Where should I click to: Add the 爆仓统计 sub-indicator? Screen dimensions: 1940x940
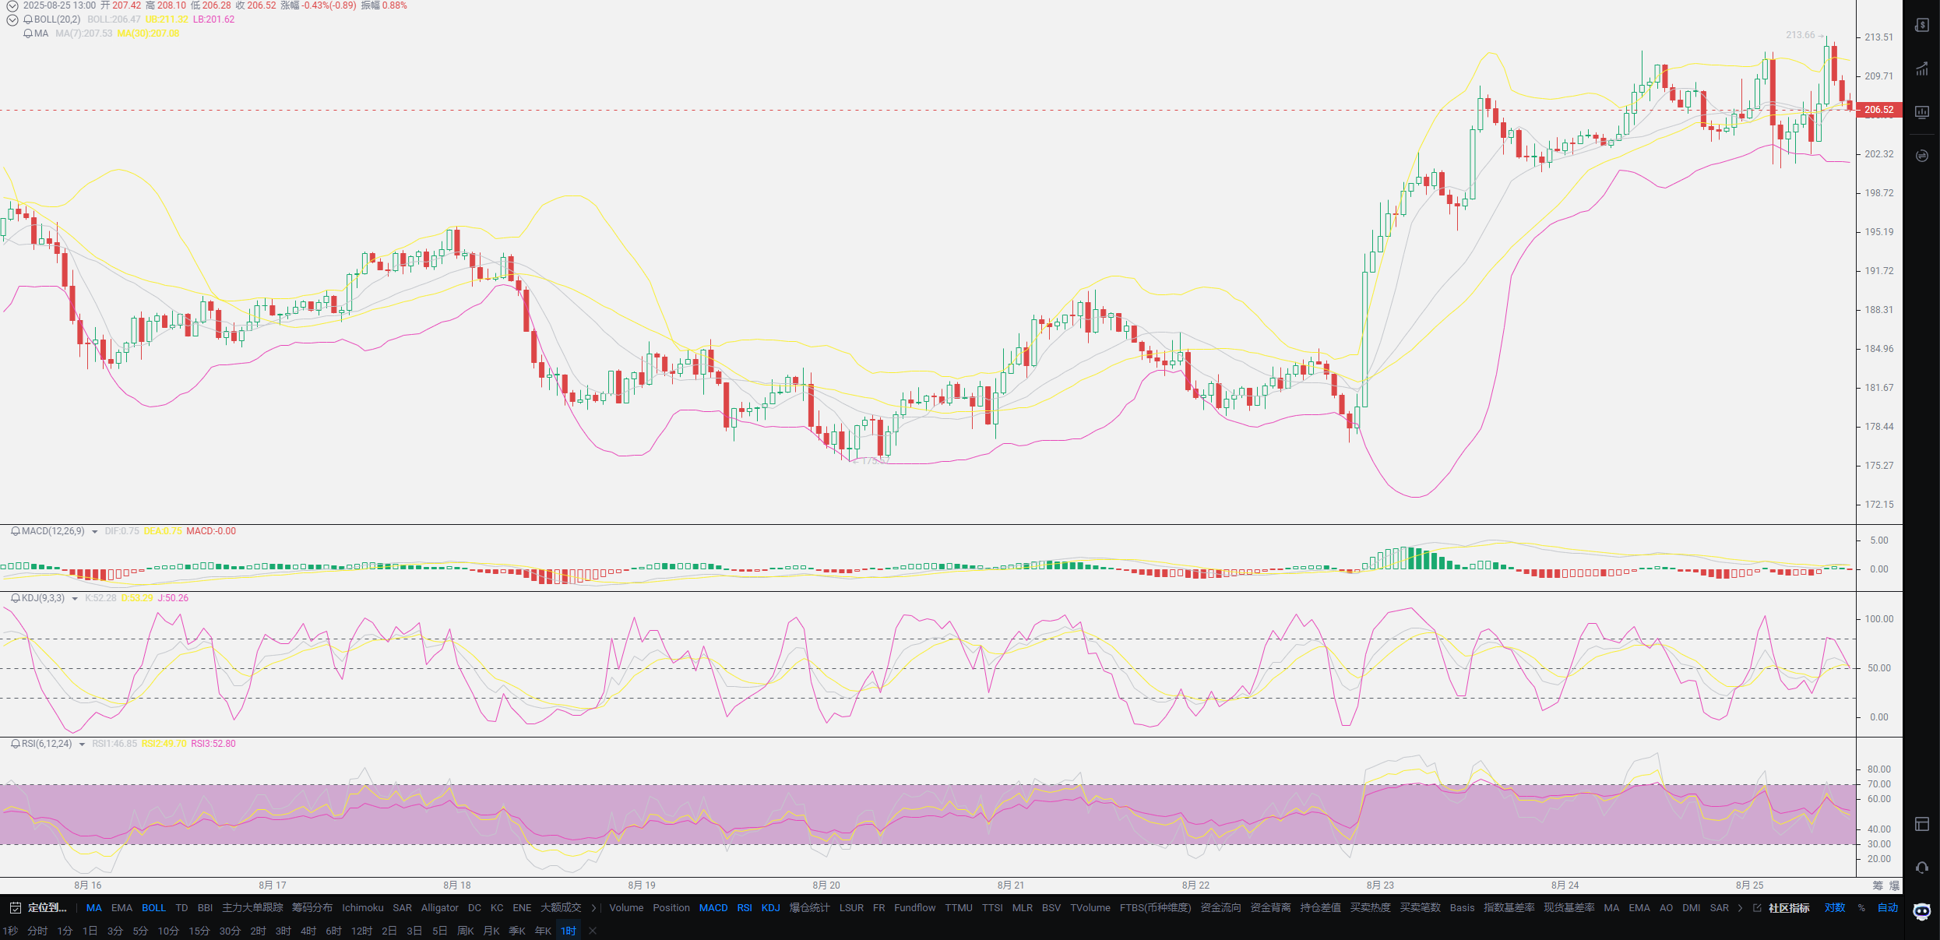[810, 908]
